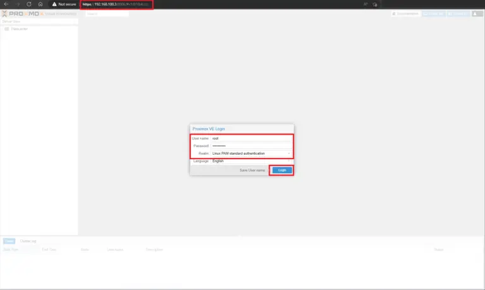Open the browser extensions icon beside Read aloud

tap(375, 4)
